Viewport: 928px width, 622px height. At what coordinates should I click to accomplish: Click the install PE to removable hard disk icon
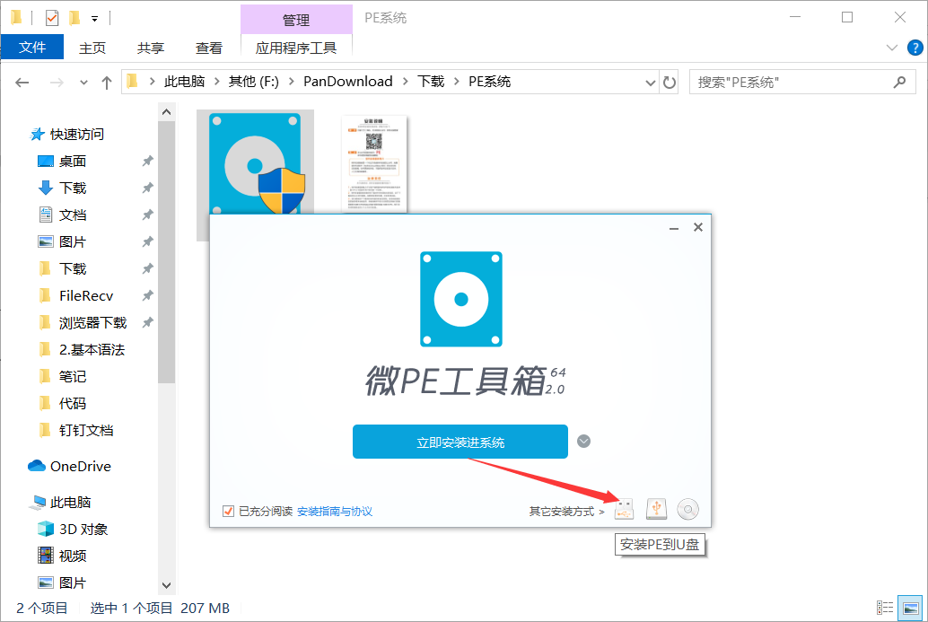656,509
